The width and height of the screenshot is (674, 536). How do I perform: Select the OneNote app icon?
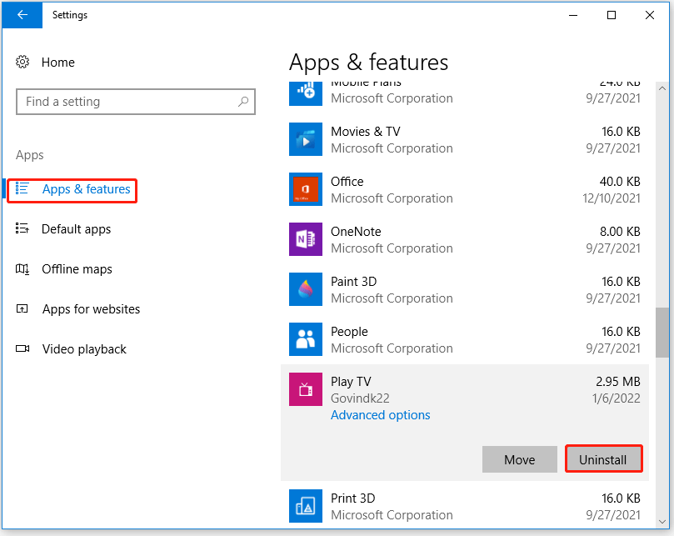point(305,239)
